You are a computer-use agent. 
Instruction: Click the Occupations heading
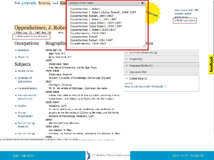27,43
